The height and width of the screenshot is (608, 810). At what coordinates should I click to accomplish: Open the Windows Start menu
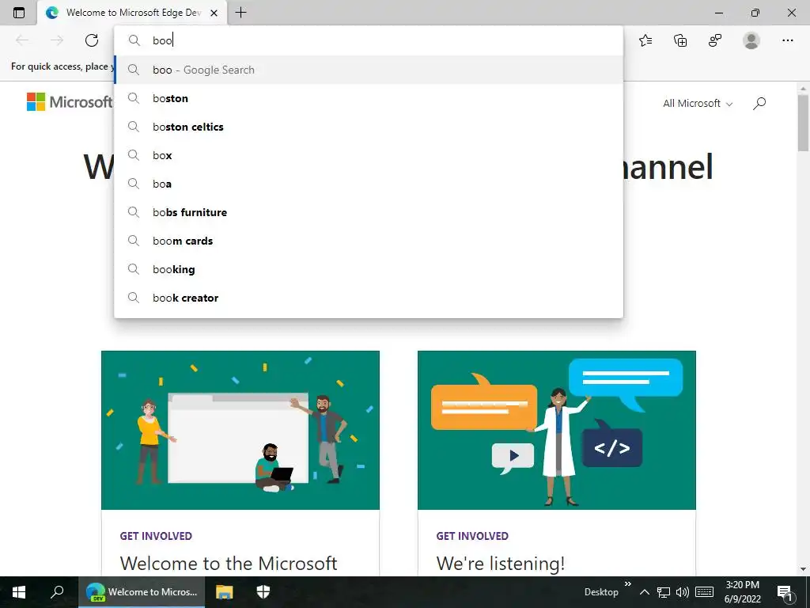(19, 592)
